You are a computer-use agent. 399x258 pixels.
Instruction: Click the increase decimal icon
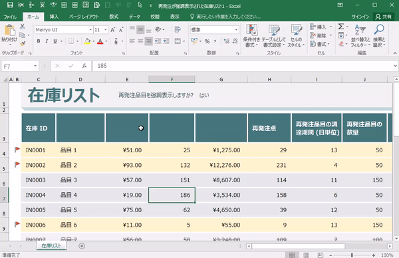[x=227, y=41]
